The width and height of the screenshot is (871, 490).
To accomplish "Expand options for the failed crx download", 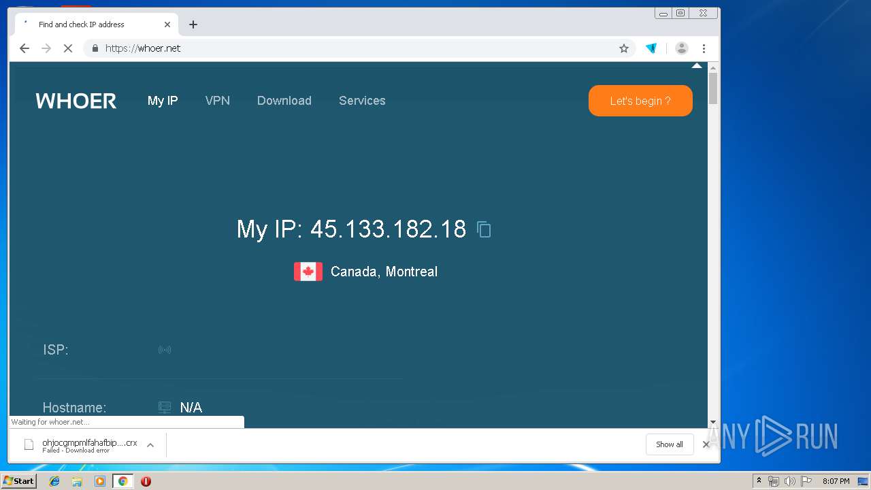I will click(x=150, y=445).
